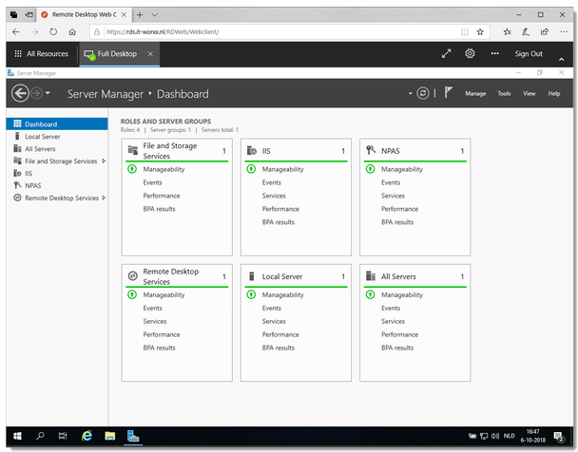The width and height of the screenshot is (578, 452).
Task: Click NPAS tile title
Action: [391, 151]
